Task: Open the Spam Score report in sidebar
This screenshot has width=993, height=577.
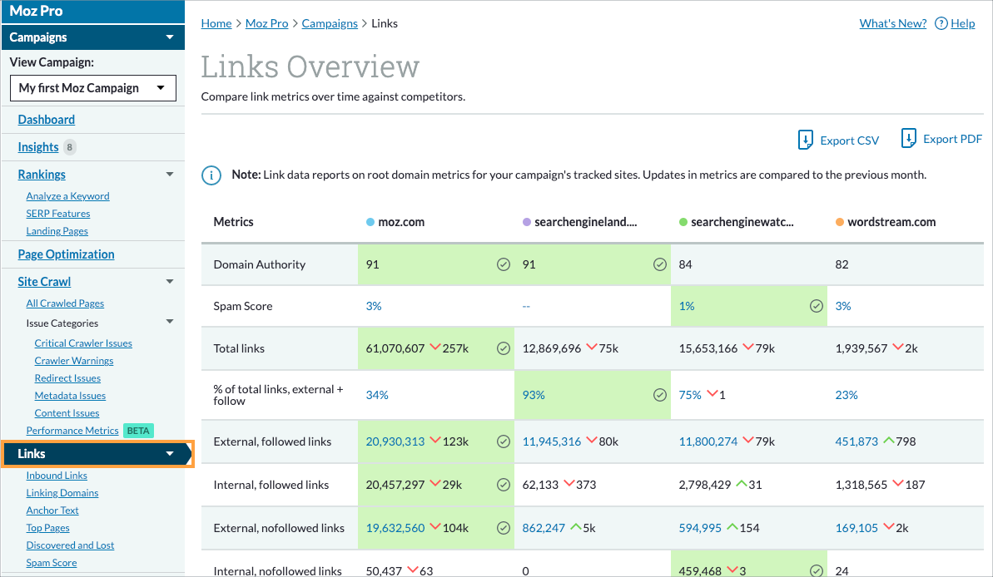Action: click(x=52, y=562)
